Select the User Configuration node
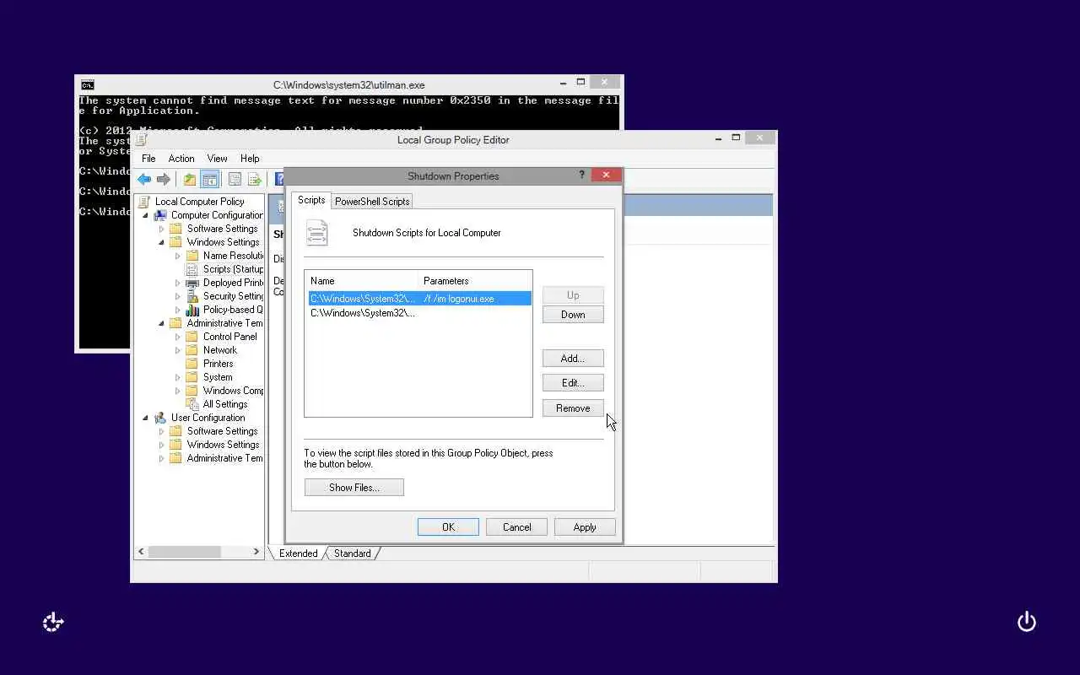Image resolution: width=1080 pixels, height=675 pixels. [x=208, y=418]
